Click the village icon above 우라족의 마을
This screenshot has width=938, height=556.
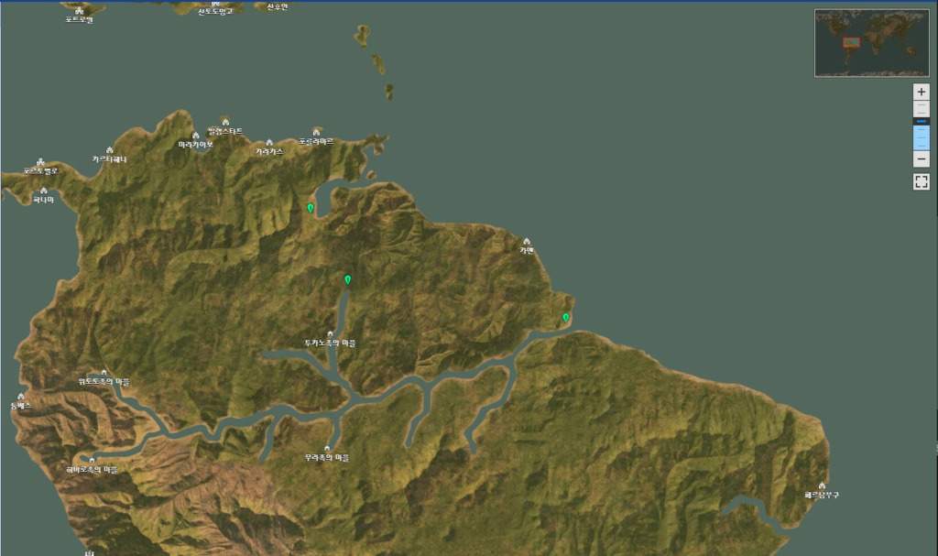[327, 448]
